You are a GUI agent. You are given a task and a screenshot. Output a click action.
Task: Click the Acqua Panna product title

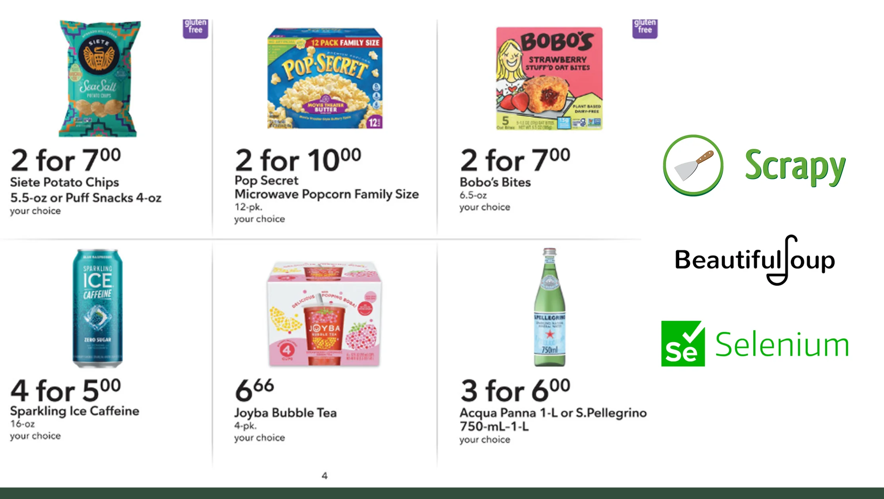tap(553, 419)
